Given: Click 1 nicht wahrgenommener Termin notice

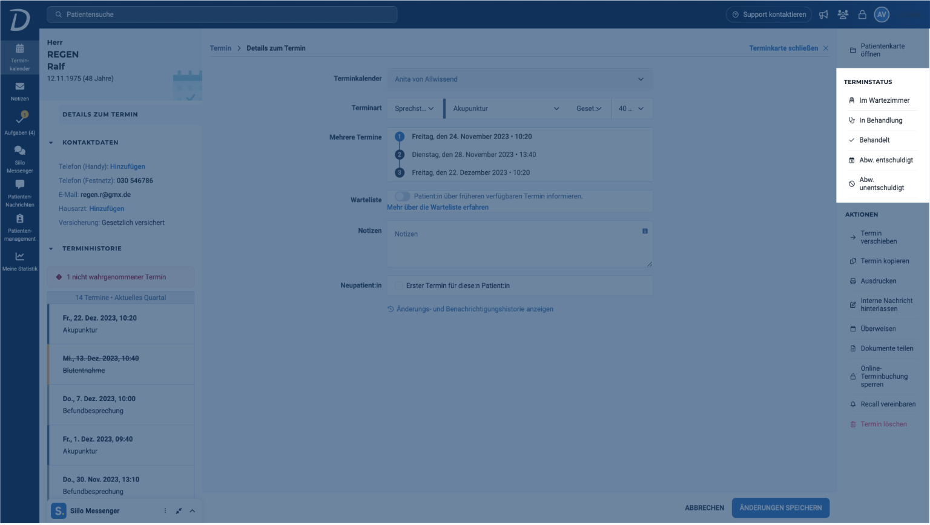Looking at the screenshot, I should [x=121, y=277].
